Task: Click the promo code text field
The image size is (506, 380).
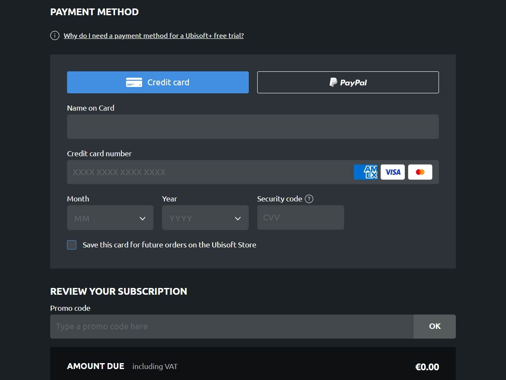Action: point(231,326)
